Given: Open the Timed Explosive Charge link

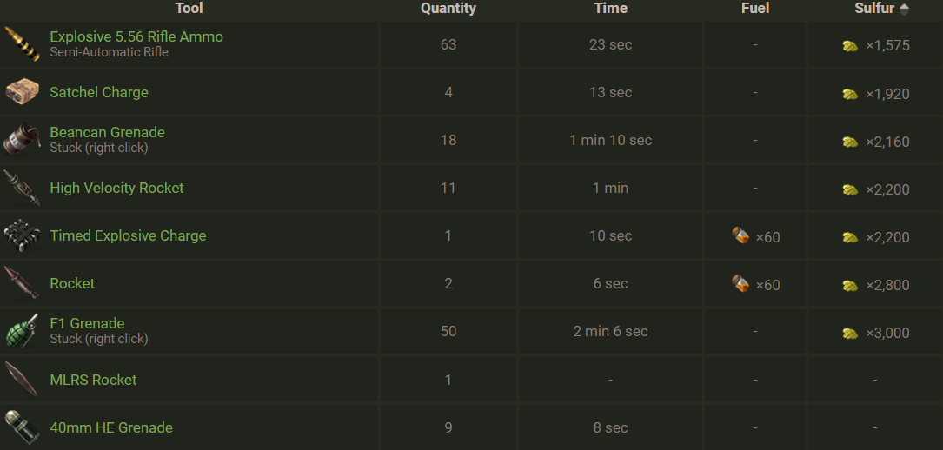Looking at the screenshot, I should (128, 235).
